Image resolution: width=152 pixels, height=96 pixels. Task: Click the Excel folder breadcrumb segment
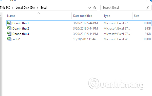tap(44, 8)
